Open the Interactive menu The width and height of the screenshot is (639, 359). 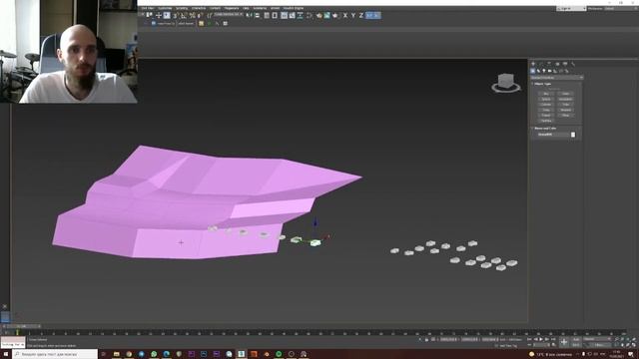(x=199, y=8)
